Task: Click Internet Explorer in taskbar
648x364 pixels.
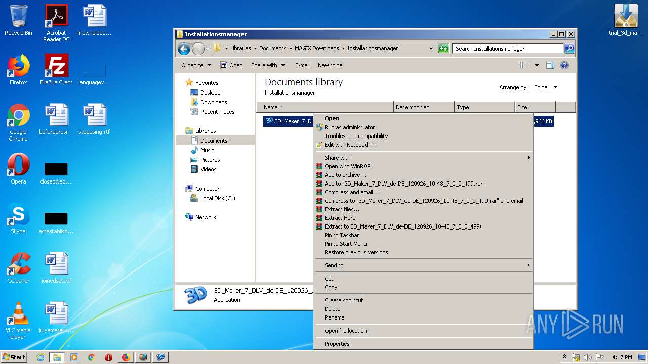Action: 40,357
